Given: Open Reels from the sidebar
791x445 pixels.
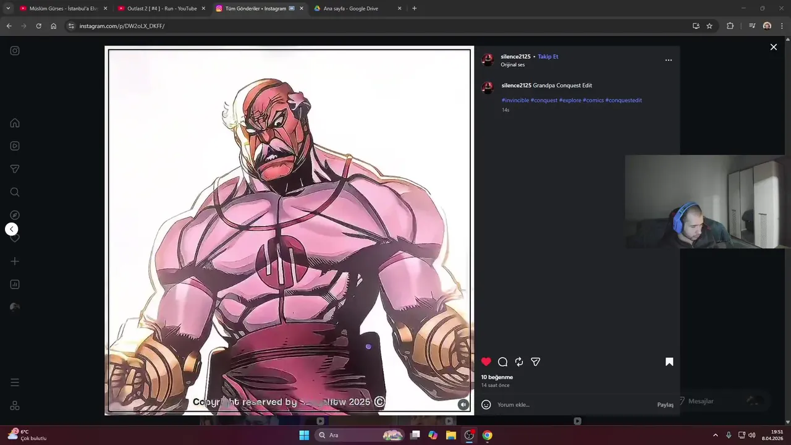Looking at the screenshot, I should (15, 146).
